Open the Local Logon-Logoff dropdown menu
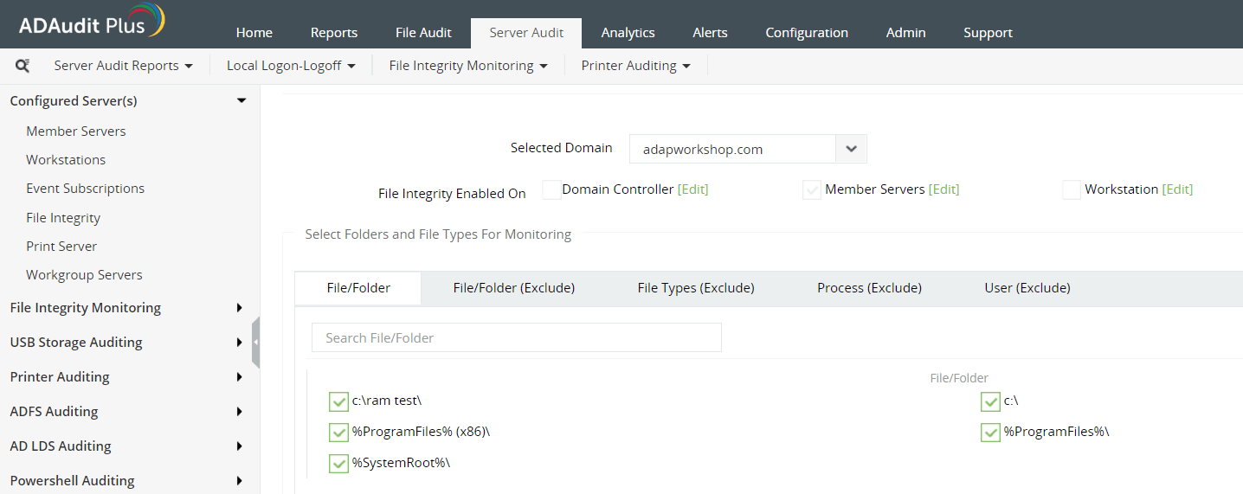The width and height of the screenshot is (1243, 494). click(x=291, y=66)
